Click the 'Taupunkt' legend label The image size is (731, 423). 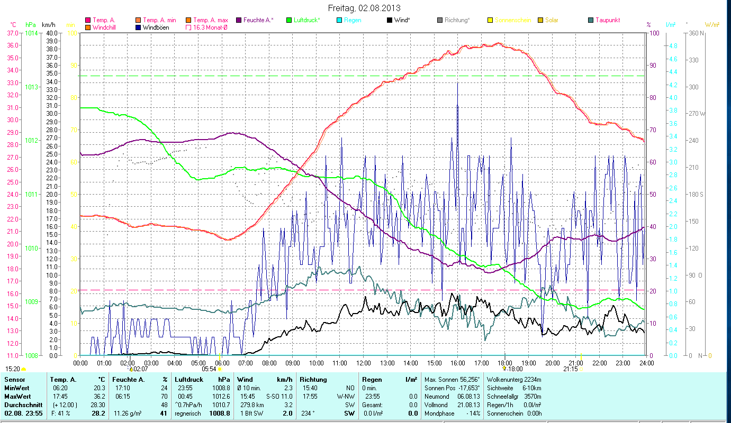click(x=608, y=20)
